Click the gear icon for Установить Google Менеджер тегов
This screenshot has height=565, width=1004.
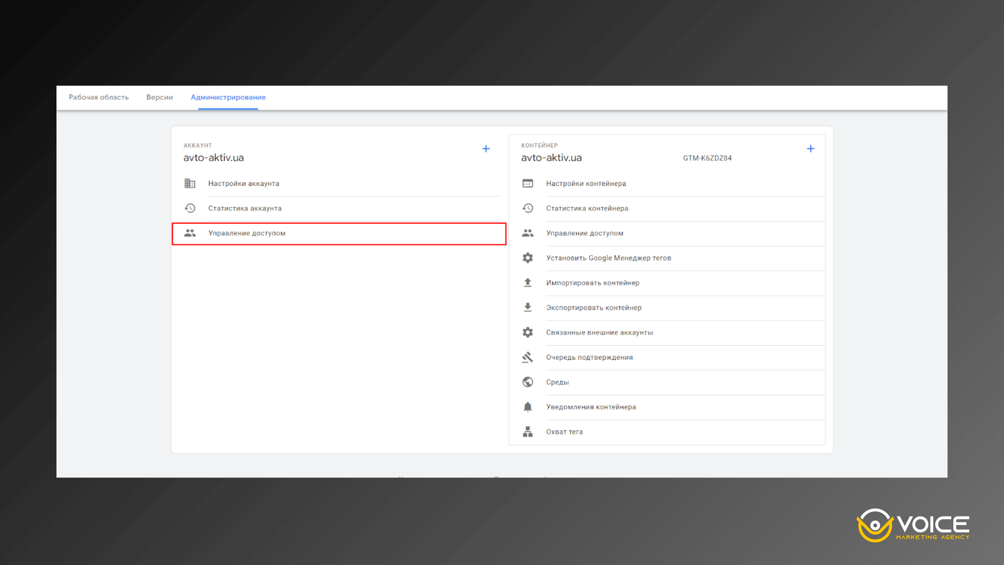528,258
